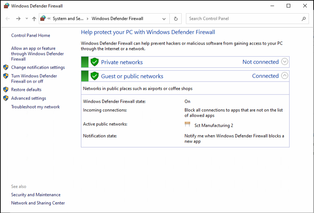This screenshot has height=213, width=314.
Task: Collapse the Guest or public networks chevron
Action: tap(285, 75)
